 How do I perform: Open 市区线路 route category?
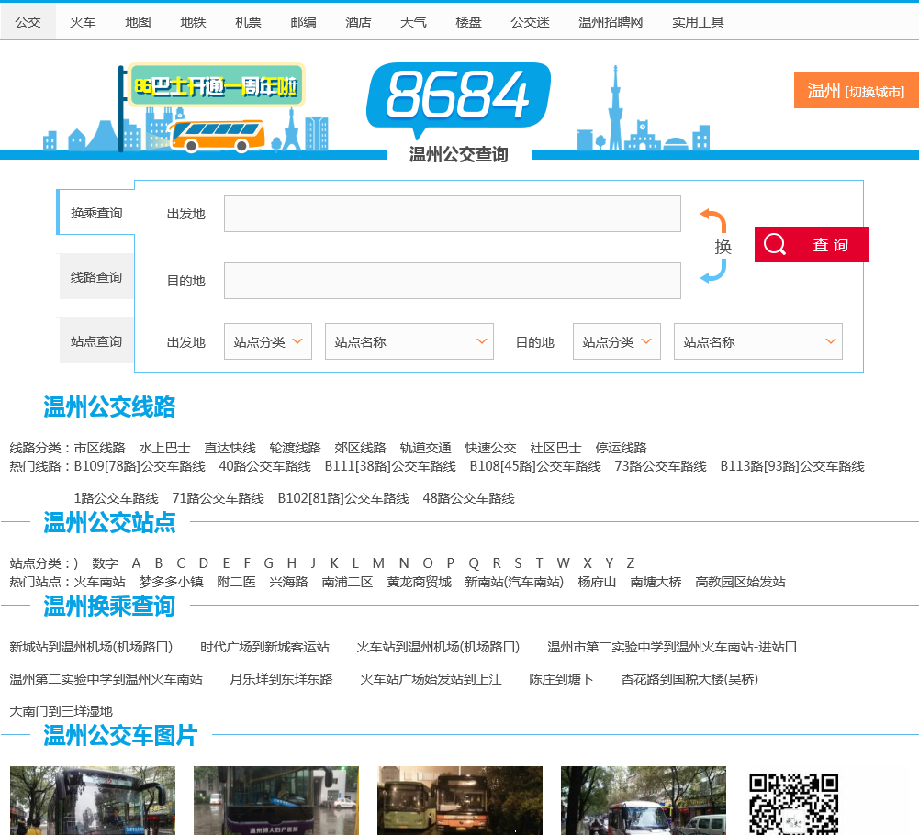(x=100, y=448)
